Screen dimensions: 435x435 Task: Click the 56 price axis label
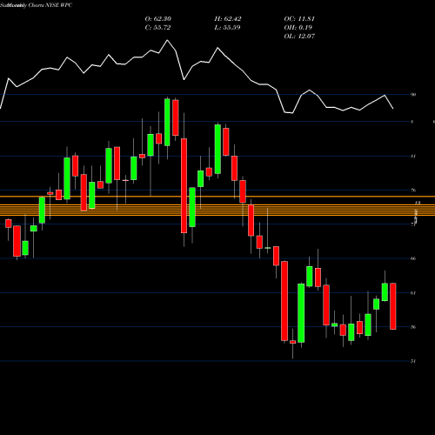[x=413, y=327]
